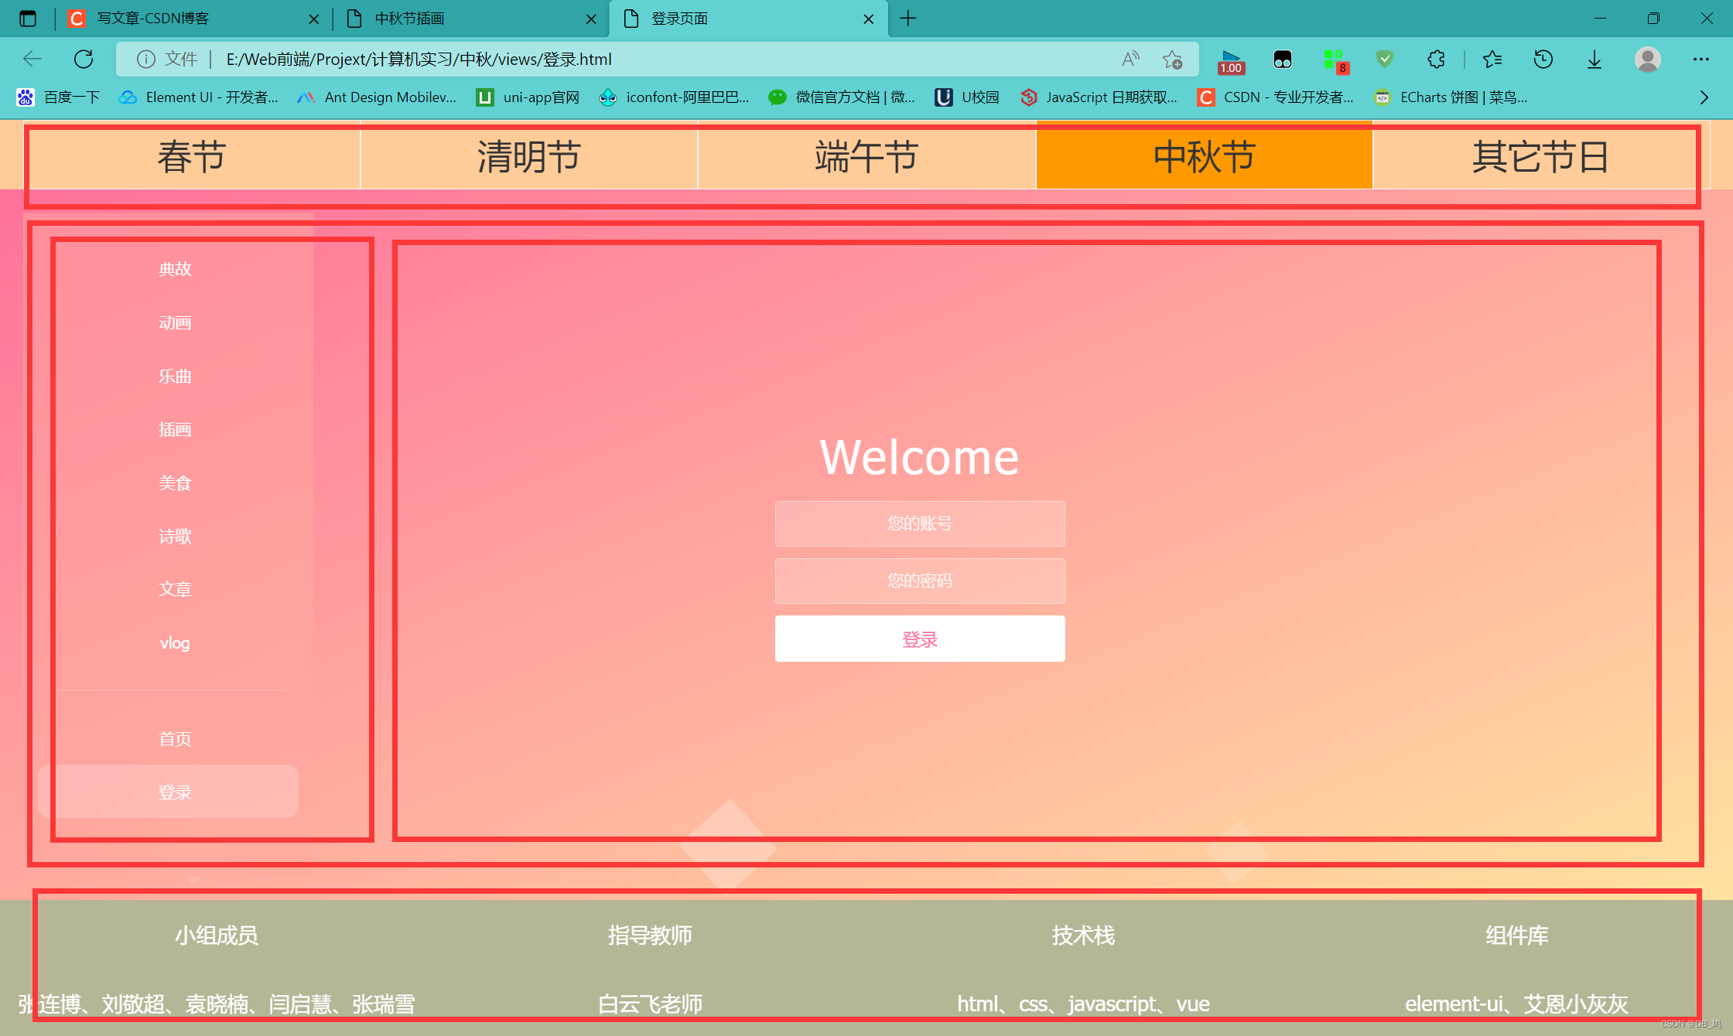Open uni-app官网 bookmark
Viewport: 1733px width, 1036px height.
(x=528, y=97)
